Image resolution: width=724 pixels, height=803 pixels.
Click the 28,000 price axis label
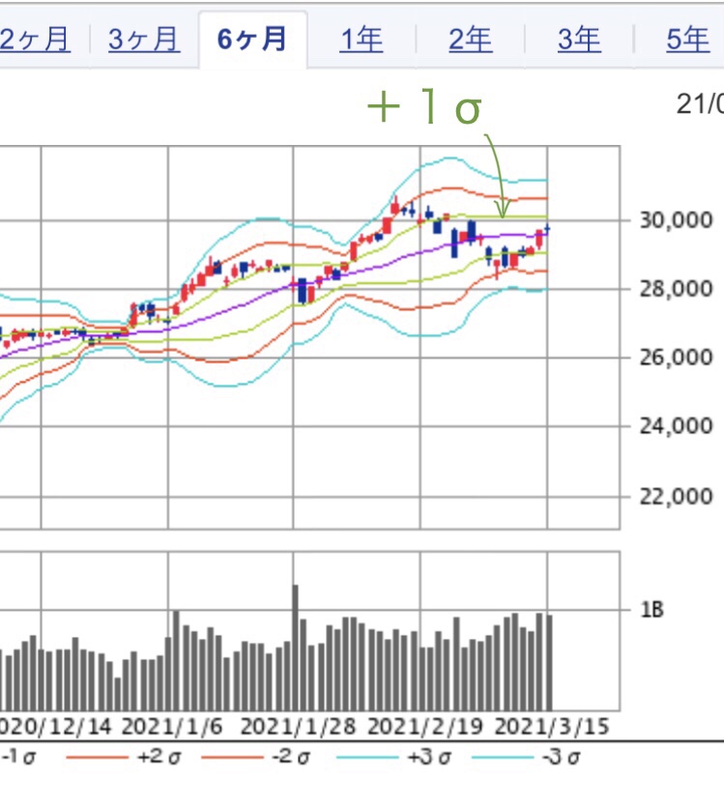676,289
